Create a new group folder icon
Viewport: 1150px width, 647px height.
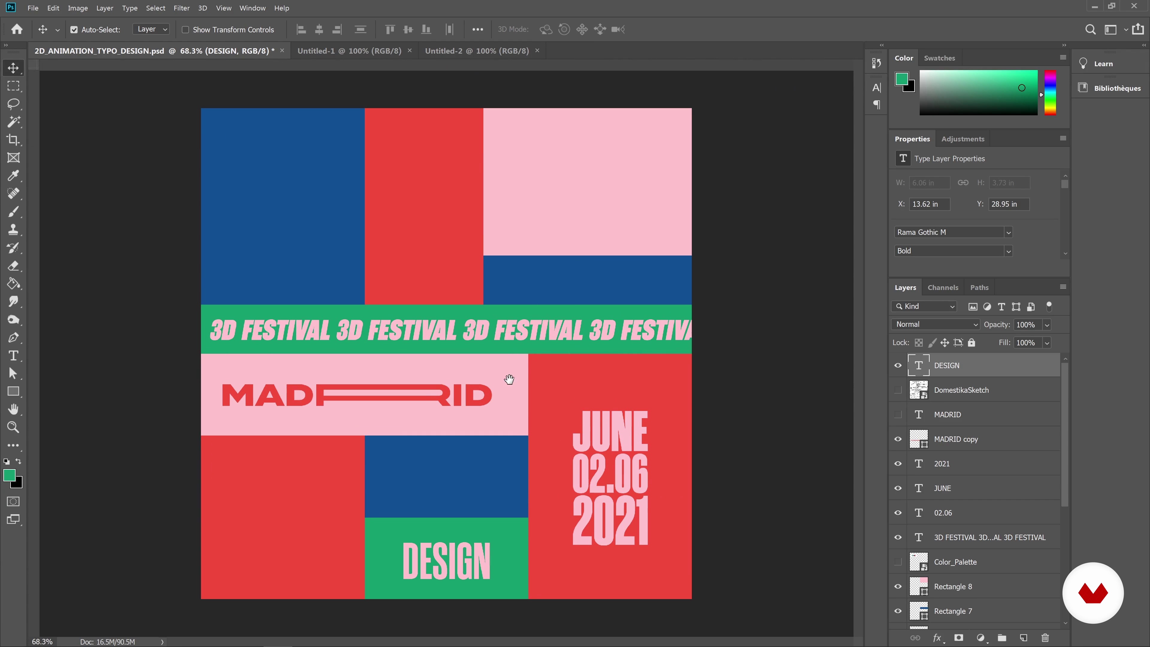click(1002, 638)
